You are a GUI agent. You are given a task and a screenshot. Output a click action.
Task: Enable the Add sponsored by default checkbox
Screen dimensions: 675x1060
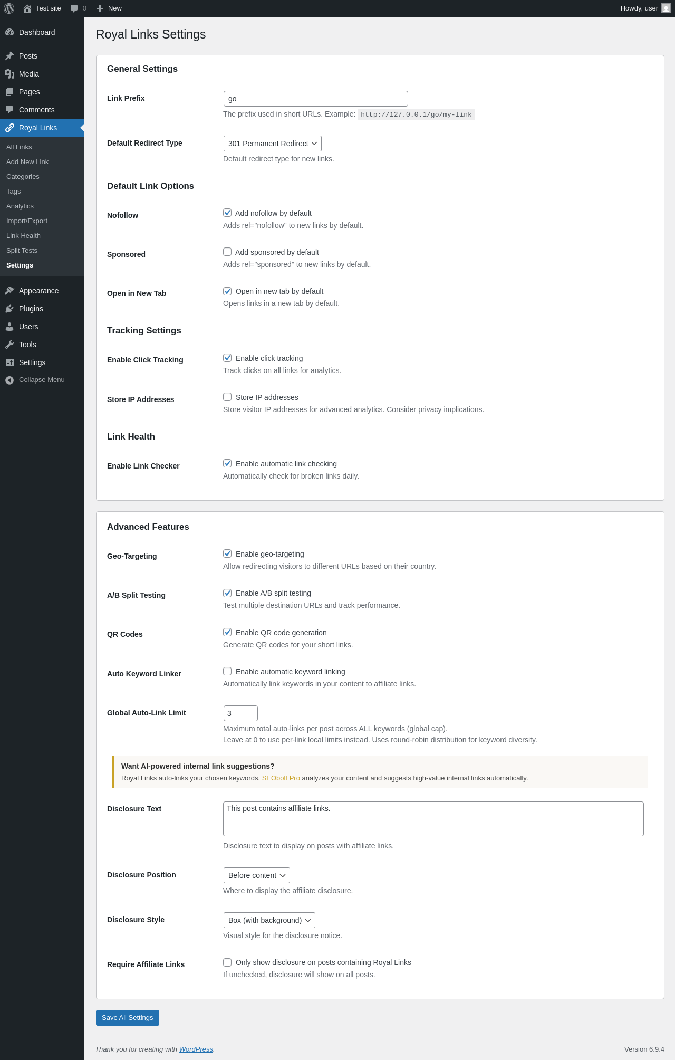(227, 252)
